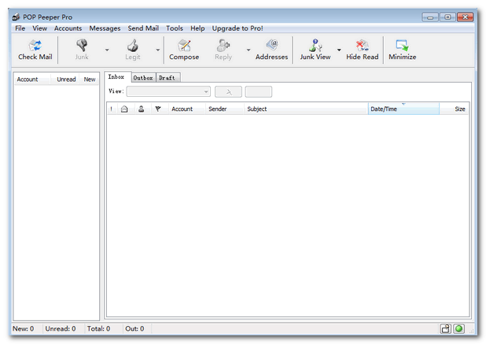Image resolution: width=486 pixels, height=344 pixels.
Task: Close the POP Peeper window
Action: [465, 17]
